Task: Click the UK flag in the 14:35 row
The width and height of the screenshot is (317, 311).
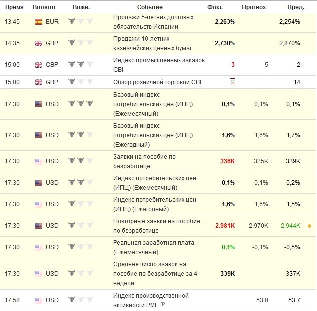Action: click(x=39, y=43)
